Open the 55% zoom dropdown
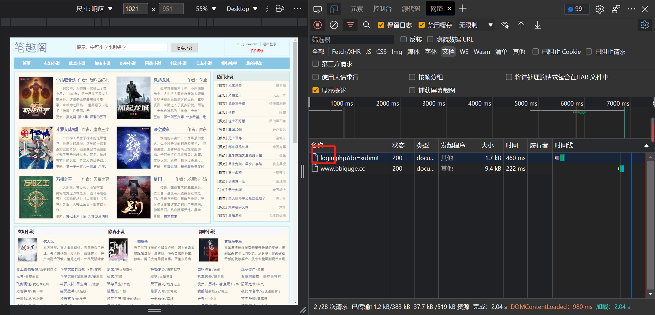 click(206, 9)
